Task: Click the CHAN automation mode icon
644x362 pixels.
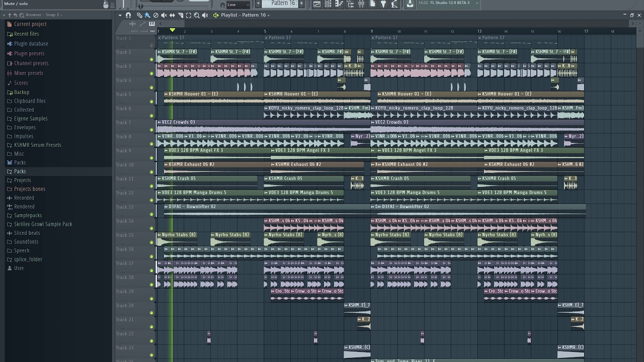Action: (x=142, y=24)
